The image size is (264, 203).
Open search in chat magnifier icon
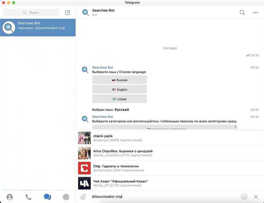click(242, 12)
